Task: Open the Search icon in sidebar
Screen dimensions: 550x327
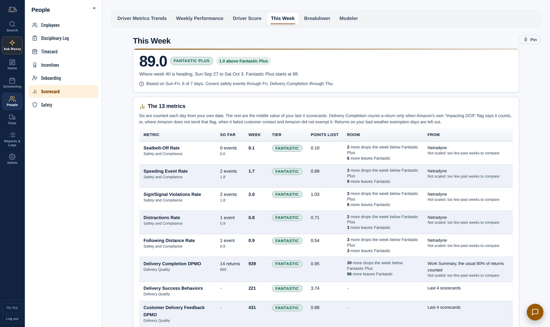Action: coord(12,24)
